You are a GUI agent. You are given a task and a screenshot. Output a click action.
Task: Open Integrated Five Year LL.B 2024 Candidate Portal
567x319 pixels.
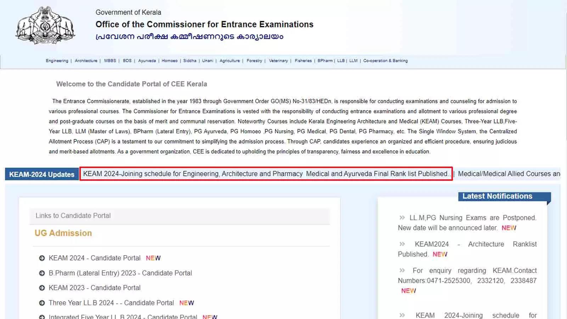click(123, 316)
